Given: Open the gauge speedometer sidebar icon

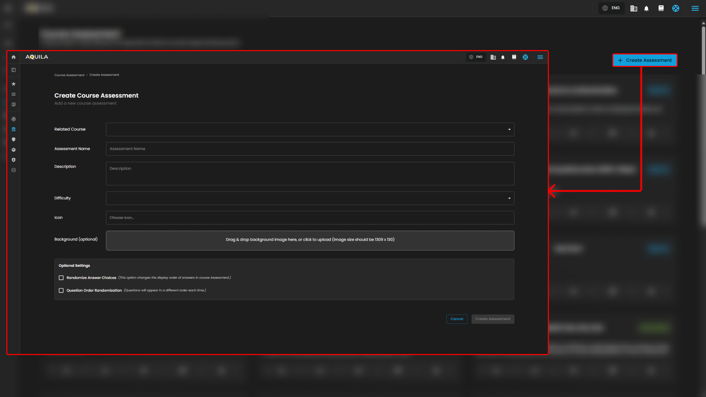Looking at the screenshot, I should (14, 150).
